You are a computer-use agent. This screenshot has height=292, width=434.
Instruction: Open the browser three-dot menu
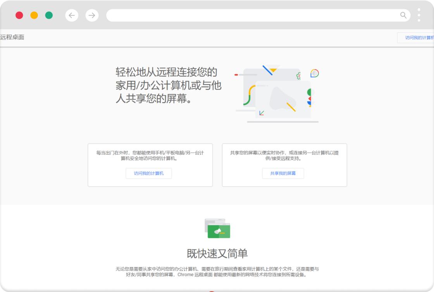point(418,15)
